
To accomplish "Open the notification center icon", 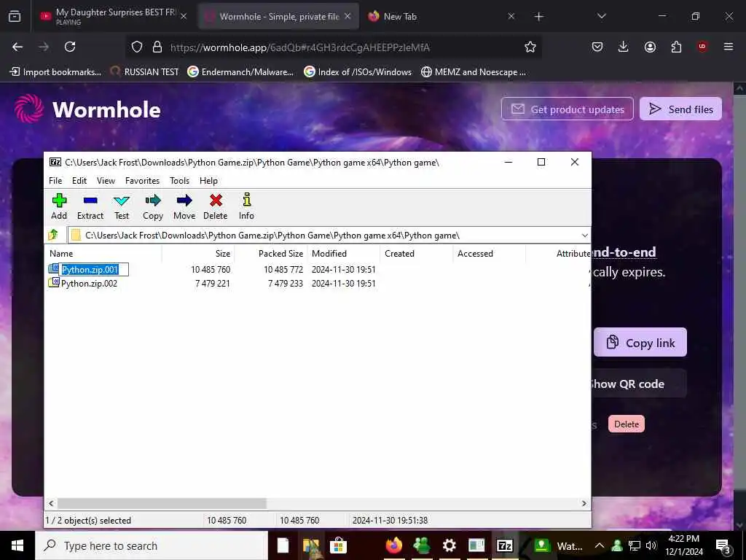I will point(723,545).
